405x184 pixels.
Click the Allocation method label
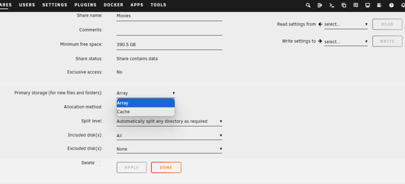(x=83, y=107)
